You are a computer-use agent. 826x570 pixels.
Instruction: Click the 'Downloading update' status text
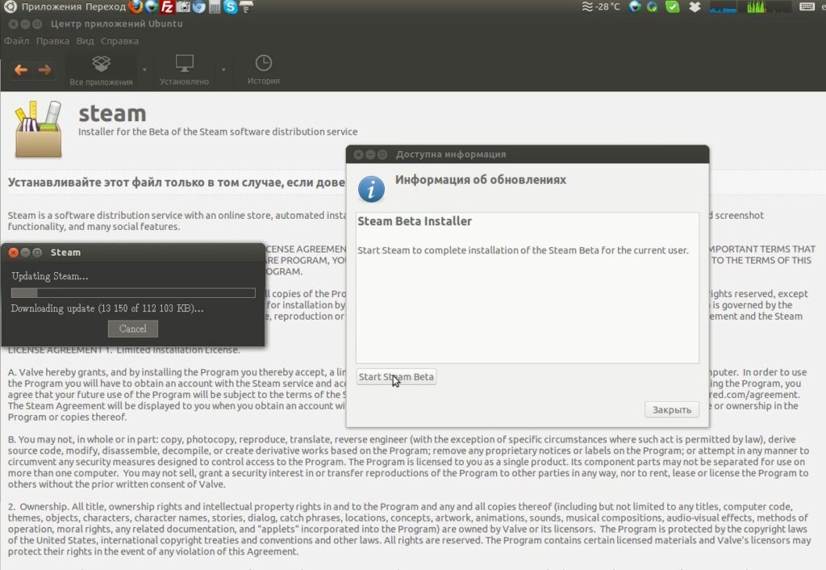(x=107, y=308)
